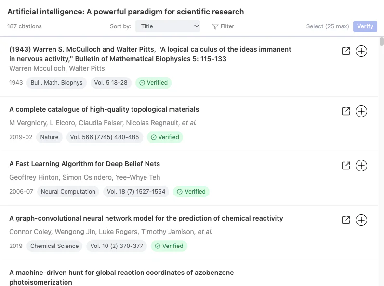Add Deep Belief Nets paper to selection

[x=361, y=166]
